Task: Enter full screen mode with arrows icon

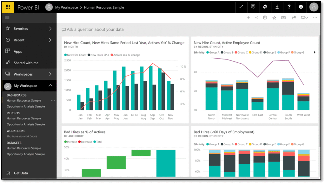Action: (x=241, y=7)
